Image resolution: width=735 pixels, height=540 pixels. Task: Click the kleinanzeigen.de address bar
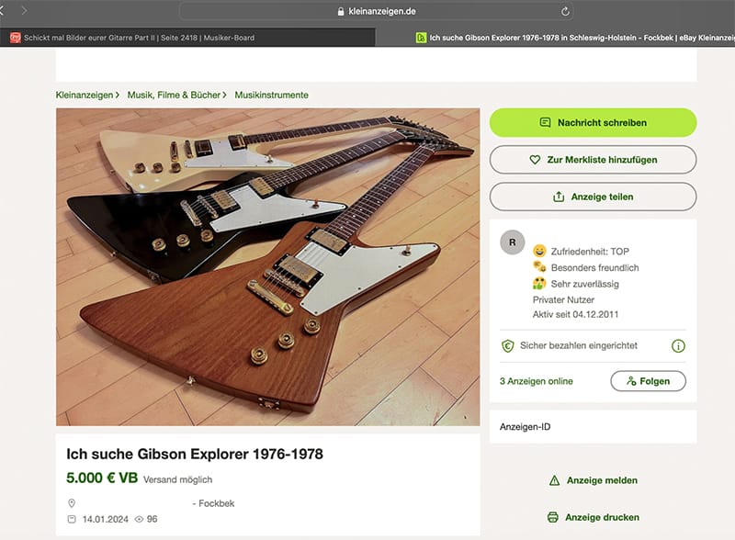click(x=377, y=11)
